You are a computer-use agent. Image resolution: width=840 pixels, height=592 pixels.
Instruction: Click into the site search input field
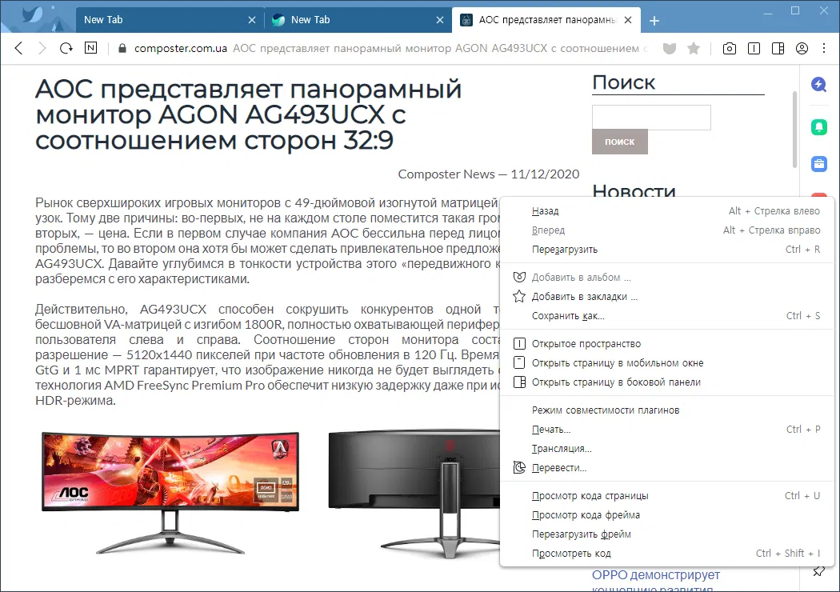tap(651, 118)
